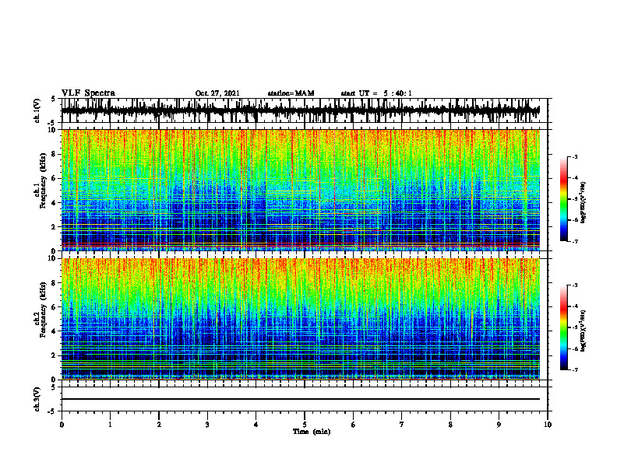Click the "5" tick on the time axis
Screen dimensions: 617x476
[x=305, y=425]
